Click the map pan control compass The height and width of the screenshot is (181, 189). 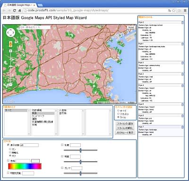click(10, 33)
